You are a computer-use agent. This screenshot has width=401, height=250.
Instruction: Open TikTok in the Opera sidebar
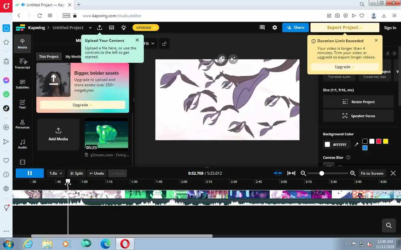[6, 108]
